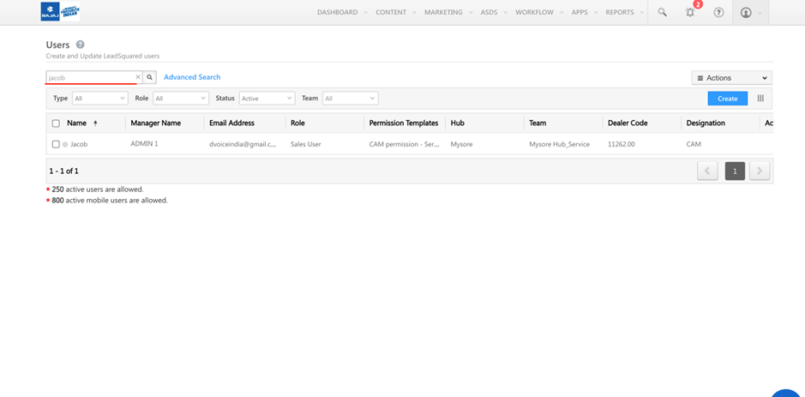
Task: Open the REPORTS menu
Action: tap(624, 13)
